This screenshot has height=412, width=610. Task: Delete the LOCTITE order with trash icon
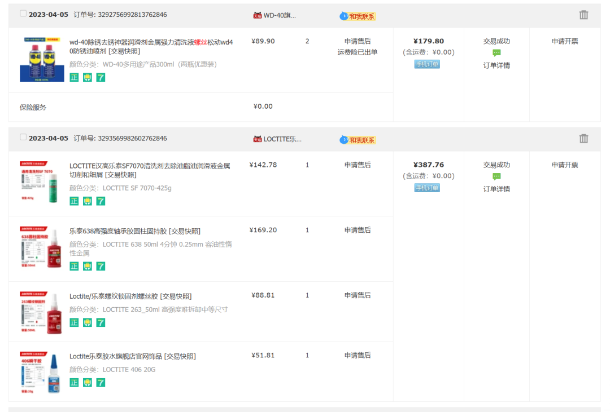pyautogui.click(x=583, y=139)
